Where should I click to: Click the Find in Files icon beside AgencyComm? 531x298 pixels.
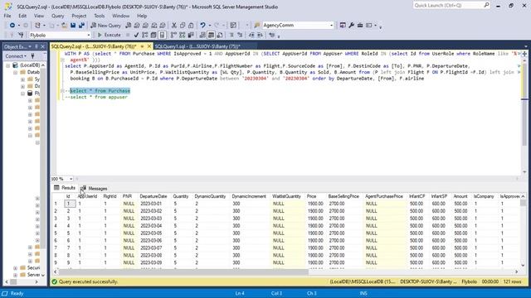(257, 26)
